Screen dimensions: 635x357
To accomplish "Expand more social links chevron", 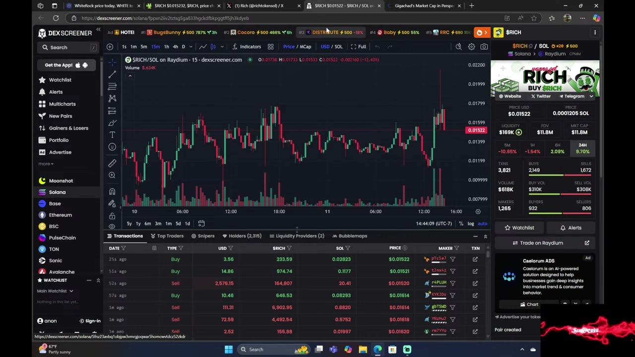I will click(x=591, y=96).
